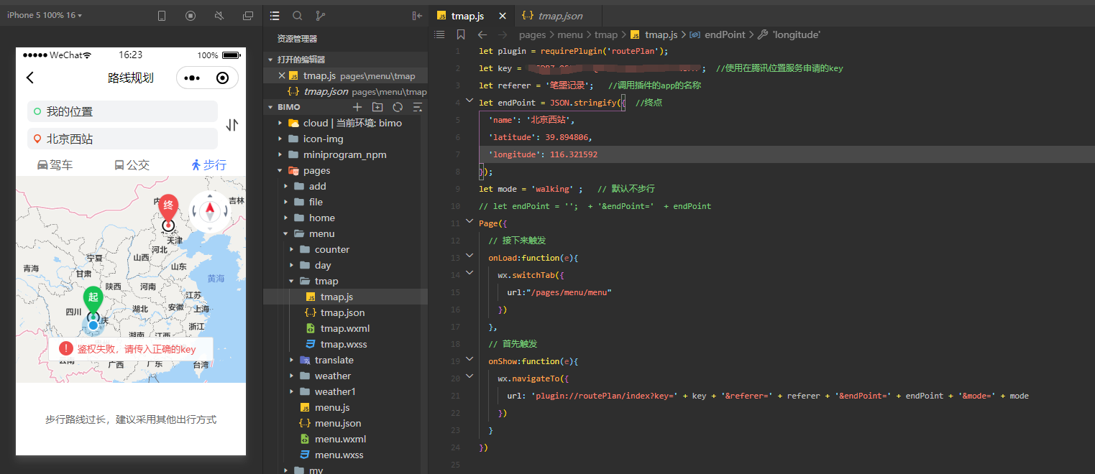
Task: Tap the capsule close circle button
Action: click(223, 78)
